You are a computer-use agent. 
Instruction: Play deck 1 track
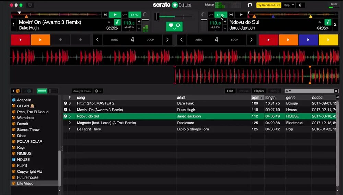(115, 15)
